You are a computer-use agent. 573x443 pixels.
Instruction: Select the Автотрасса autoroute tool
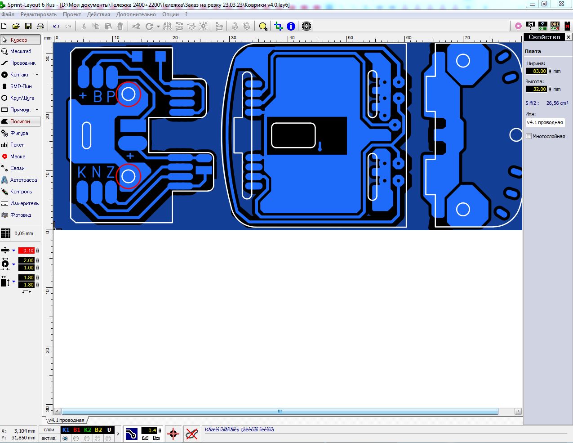[x=20, y=180]
